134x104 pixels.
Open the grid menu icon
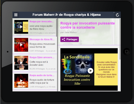click(x=16, y=15)
